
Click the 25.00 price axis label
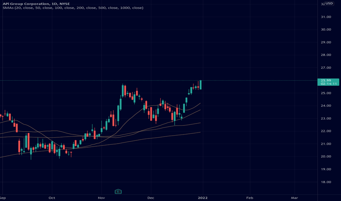coord(326,93)
